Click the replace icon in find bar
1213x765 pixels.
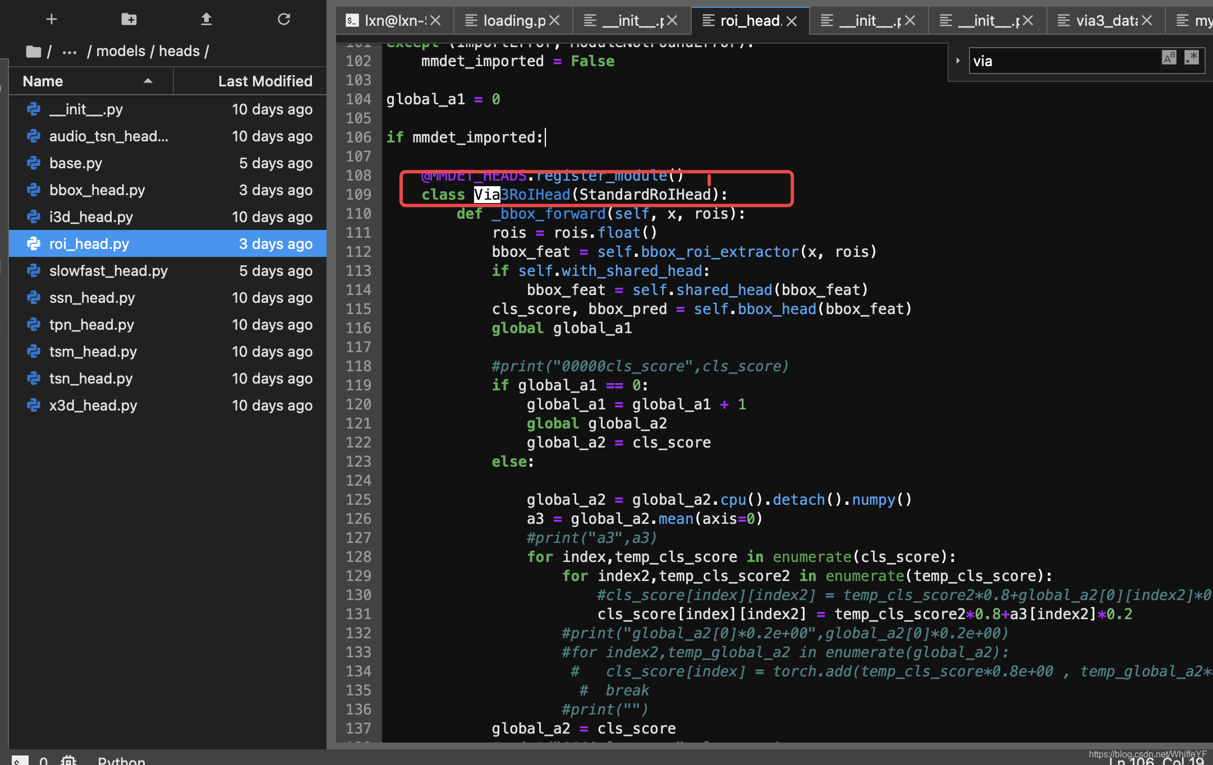(959, 60)
